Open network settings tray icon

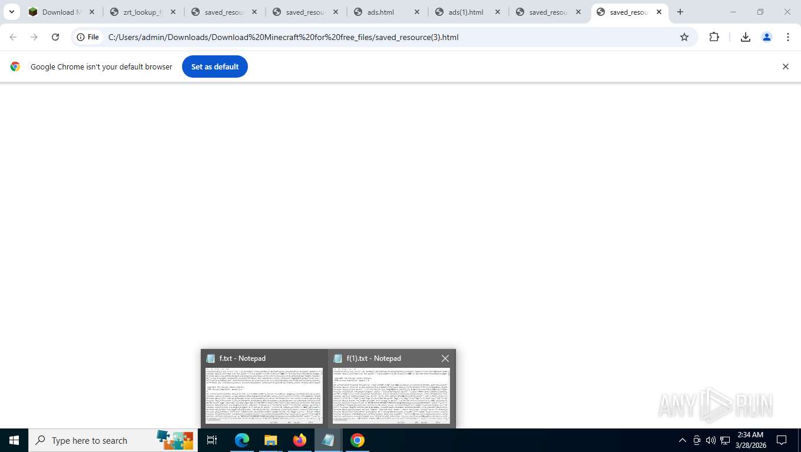[725, 440]
